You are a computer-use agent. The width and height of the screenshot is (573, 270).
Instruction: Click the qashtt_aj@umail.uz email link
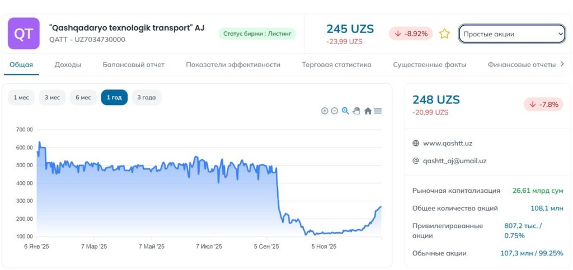click(x=454, y=160)
